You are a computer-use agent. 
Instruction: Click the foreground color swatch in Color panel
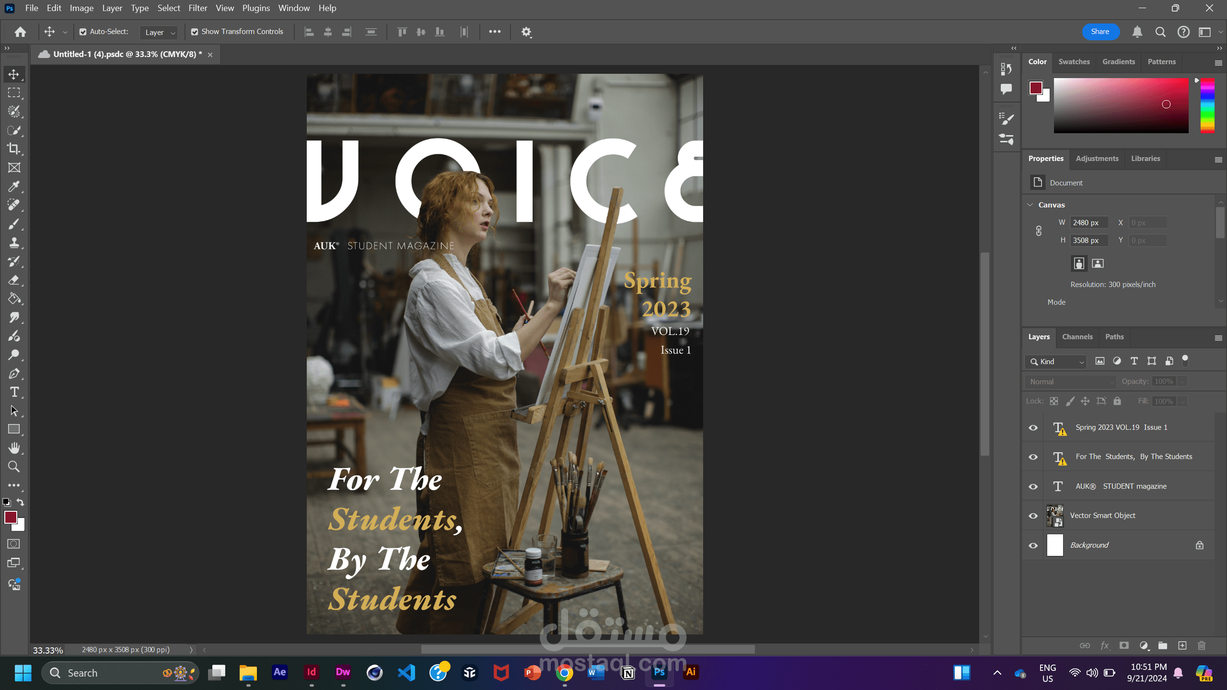point(1035,88)
